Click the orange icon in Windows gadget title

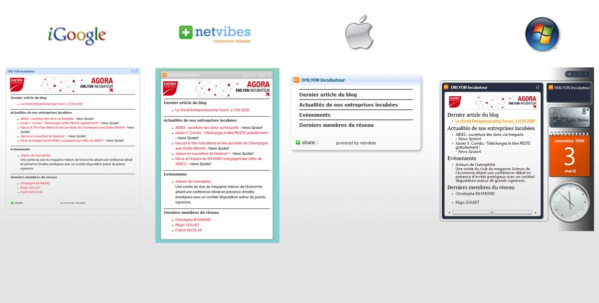[446, 87]
